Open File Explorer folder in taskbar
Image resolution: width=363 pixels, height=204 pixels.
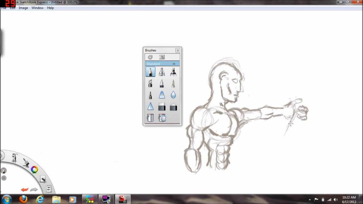pos(56,199)
